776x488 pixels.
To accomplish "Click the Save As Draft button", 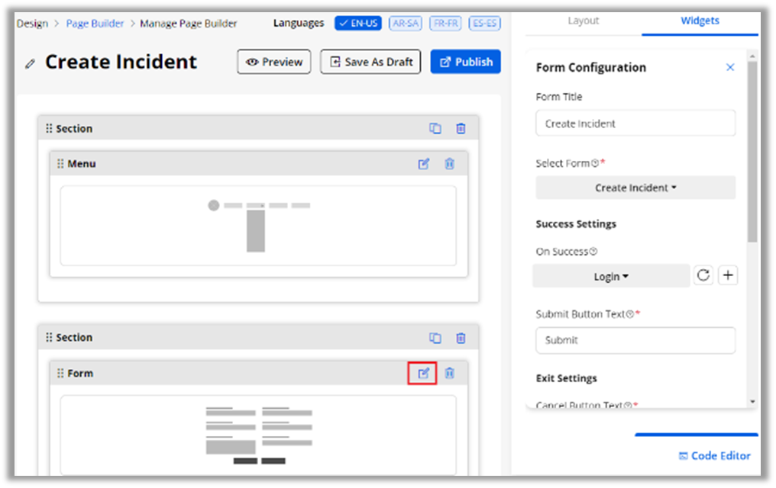I will tap(371, 62).
